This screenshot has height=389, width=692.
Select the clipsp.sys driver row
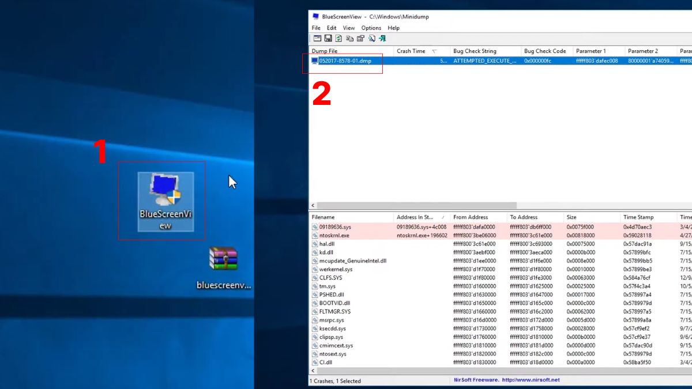point(501,337)
